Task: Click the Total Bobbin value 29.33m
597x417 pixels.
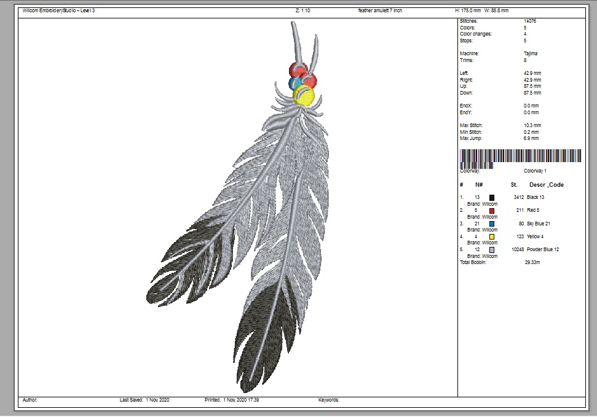Action: pos(532,262)
